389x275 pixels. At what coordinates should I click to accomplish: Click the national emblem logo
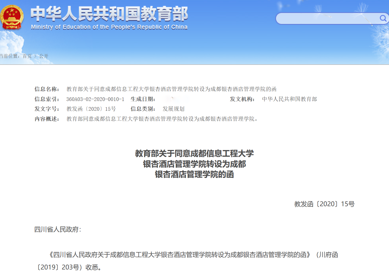[x=12, y=17]
